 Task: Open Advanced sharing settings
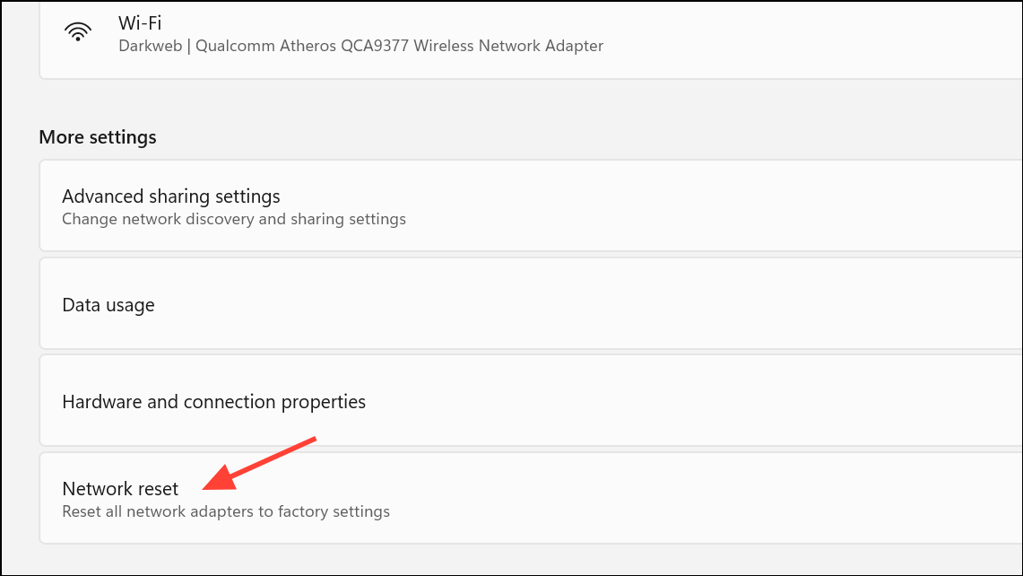pos(171,196)
